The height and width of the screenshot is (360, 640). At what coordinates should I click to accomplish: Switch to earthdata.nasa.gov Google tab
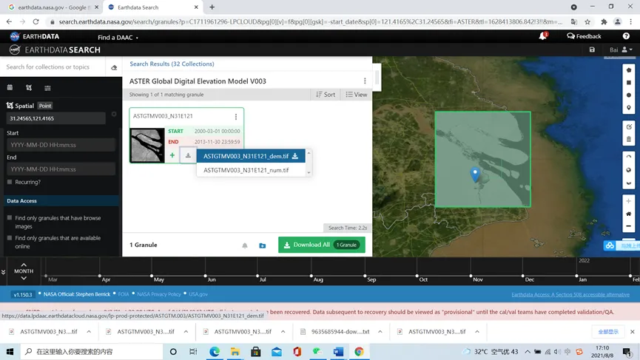tap(52, 7)
